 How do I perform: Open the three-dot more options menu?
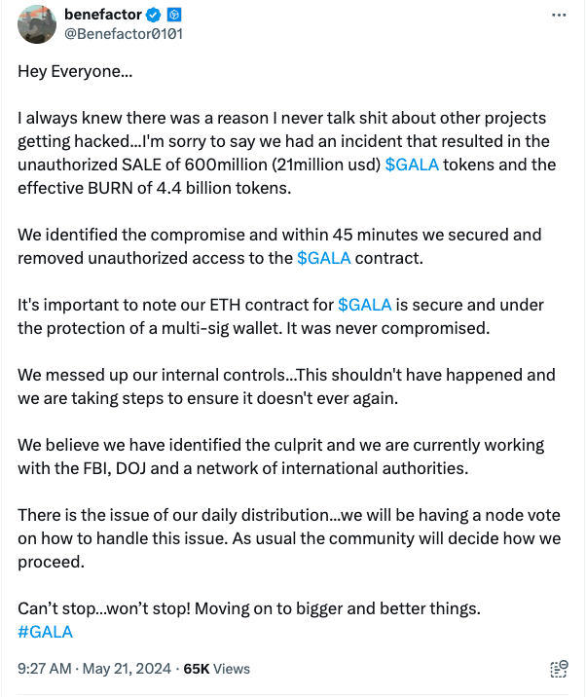point(558,16)
